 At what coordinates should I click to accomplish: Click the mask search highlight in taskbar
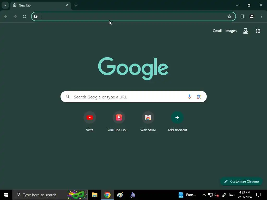77,195
